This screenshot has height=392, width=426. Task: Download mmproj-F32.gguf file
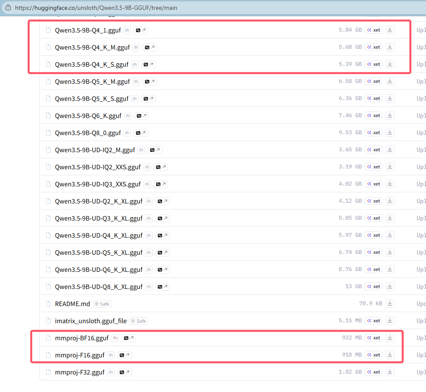coord(390,372)
